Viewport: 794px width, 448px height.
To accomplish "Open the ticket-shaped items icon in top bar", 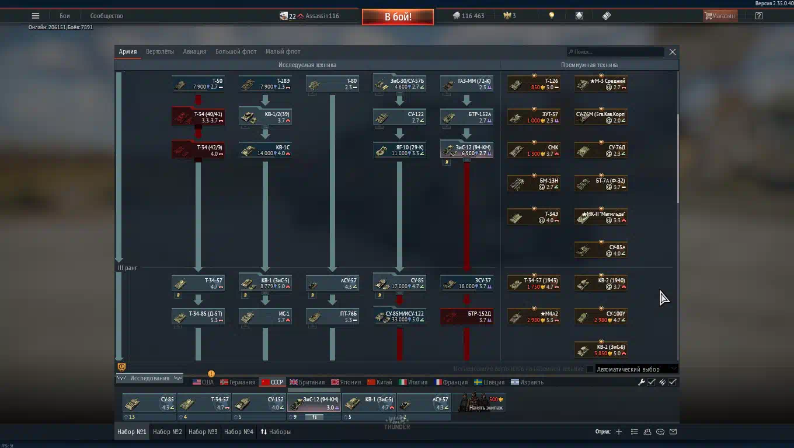I will [607, 16].
